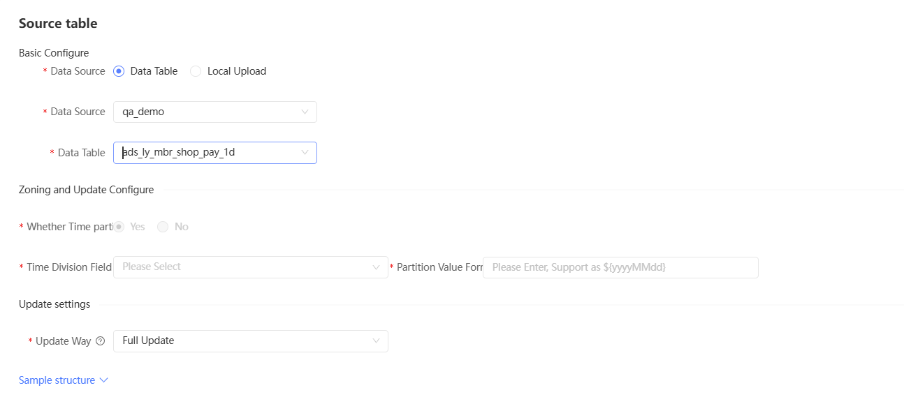Select the Data Table radio option
The height and width of the screenshot is (404, 904).
tap(119, 71)
